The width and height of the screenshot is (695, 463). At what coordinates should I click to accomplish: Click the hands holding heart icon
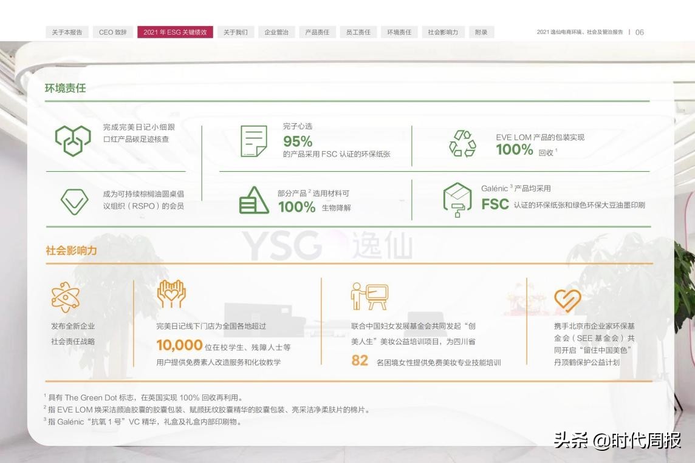pos(171,294)
